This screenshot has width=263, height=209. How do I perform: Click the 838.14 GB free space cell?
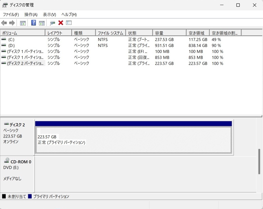pos(198,46)
